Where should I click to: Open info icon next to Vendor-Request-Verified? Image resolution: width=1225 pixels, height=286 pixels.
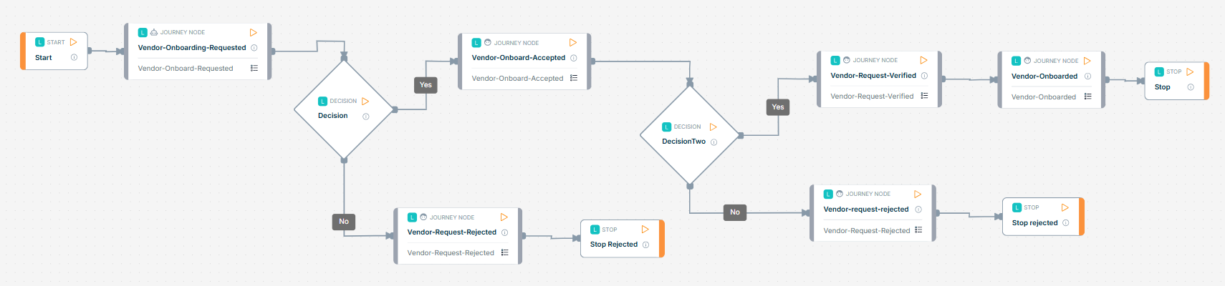point(924,76)
